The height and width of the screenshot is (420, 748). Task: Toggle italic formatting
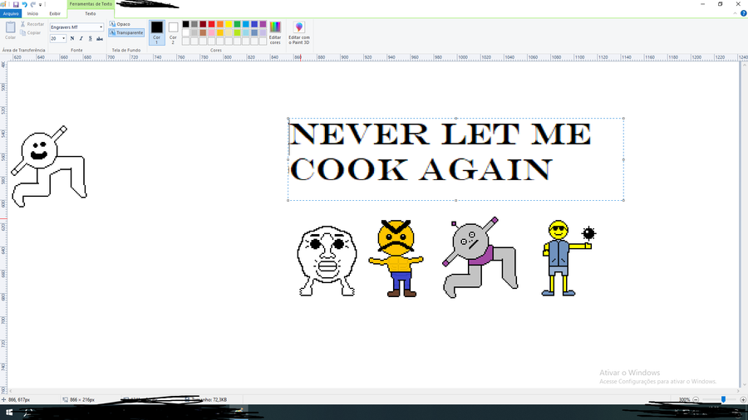point(81,38)
